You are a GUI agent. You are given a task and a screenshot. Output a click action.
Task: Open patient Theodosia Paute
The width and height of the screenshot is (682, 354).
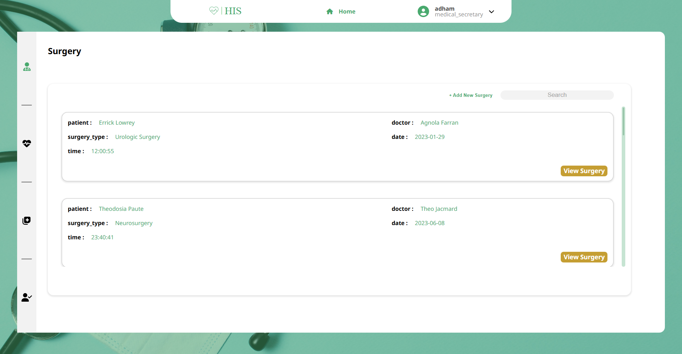pyautogui.click(x=121, y=209)
